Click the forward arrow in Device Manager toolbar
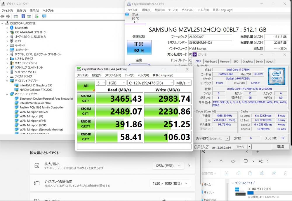292x201 pixels. click(x=8, y=16)
